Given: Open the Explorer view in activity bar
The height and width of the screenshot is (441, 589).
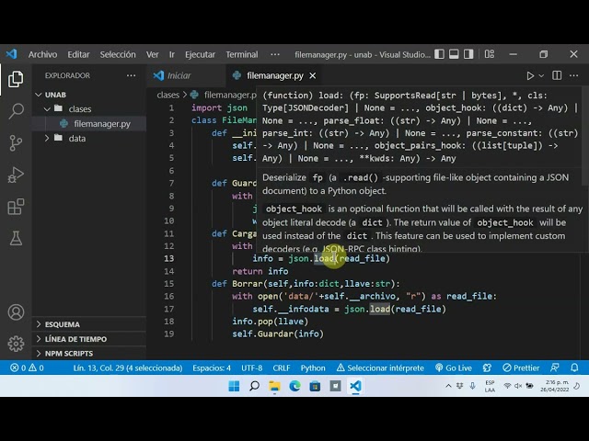Looking at the screenshot, I should pyautogui.click(x=16, y=79).
